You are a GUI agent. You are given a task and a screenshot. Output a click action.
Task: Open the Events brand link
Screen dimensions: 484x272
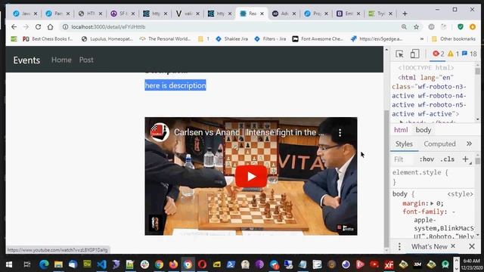point(26,60)
